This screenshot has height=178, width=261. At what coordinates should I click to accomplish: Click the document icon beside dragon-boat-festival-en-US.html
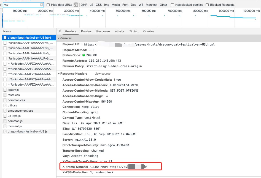[x=5, y=38]
